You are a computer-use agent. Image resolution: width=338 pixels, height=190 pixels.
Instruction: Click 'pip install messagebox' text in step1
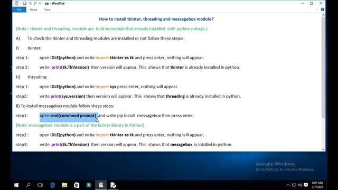(139, 116)
